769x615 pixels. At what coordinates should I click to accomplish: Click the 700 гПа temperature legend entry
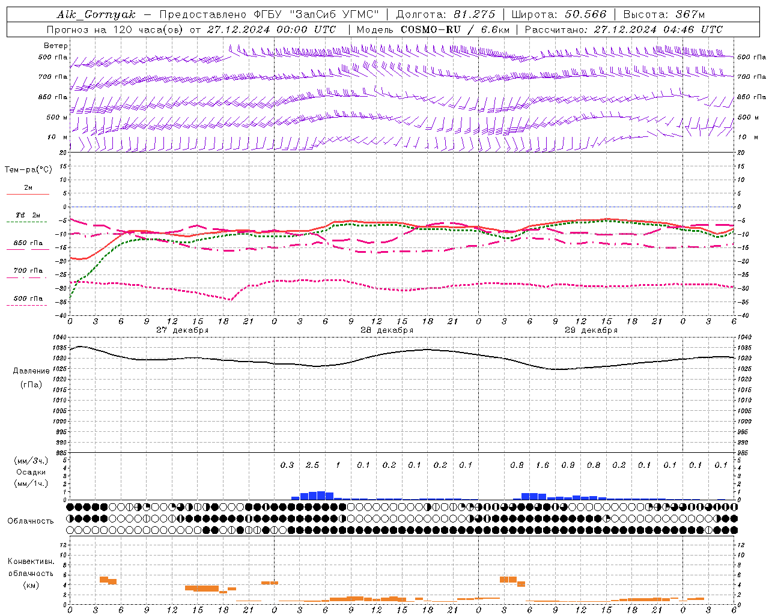pyautogui.click(x=28, y=270)
